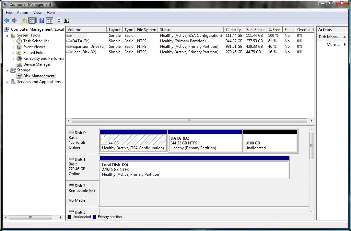Screen dimensions: 351x231
Task: Click the Task Scheduler clock icon
Action: tap(19, 41)
